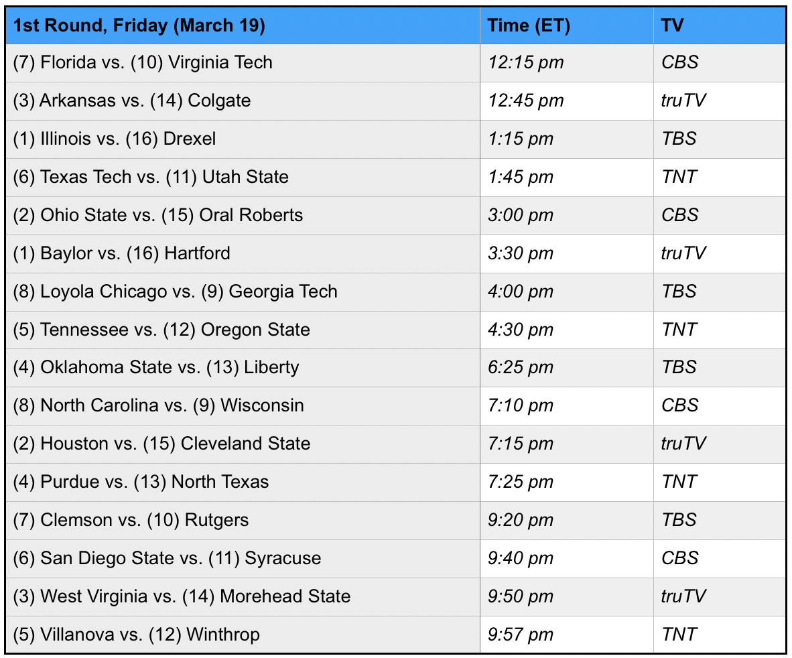Select the Villanova vs. Winthrop matchup
792x658 pixels.
[x=137, y=634]
